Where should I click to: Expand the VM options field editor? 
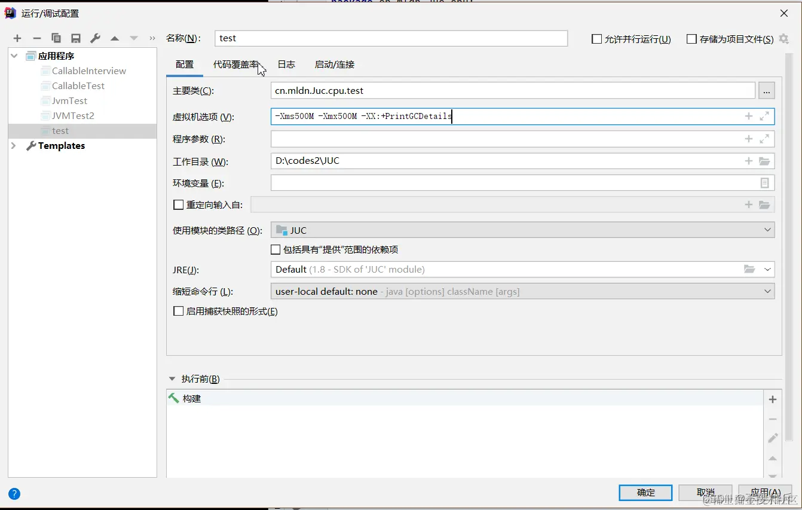tap(764, 116)
